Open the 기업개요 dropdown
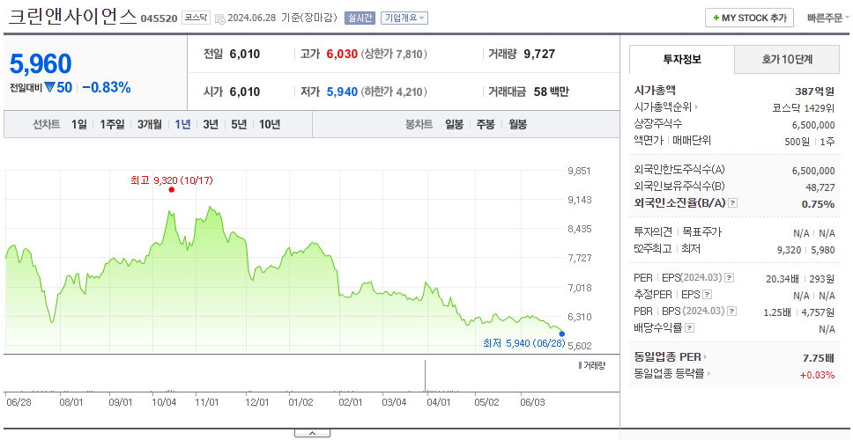 404,18
